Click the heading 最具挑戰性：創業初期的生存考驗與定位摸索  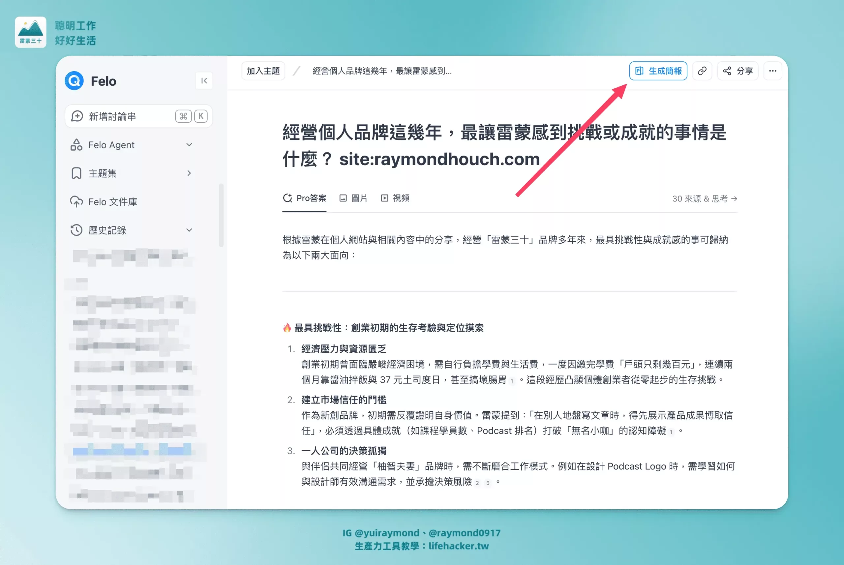pyautogui.click(x=389, y=328)
